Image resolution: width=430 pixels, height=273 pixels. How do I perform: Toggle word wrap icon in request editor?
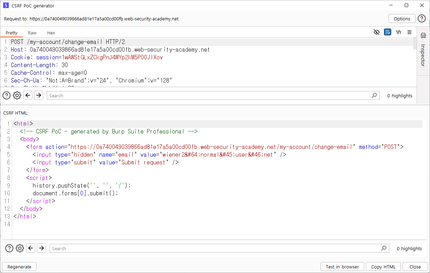tap(387, 32)
